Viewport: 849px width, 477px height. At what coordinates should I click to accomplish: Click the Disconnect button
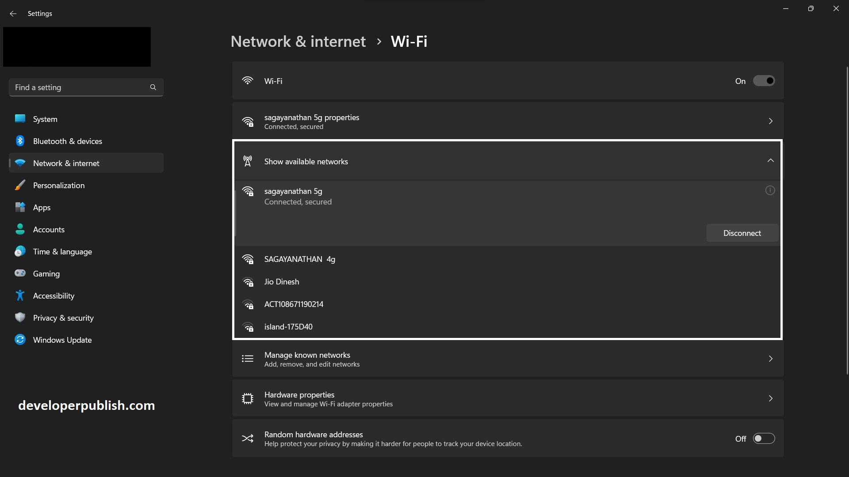[742, 233]
